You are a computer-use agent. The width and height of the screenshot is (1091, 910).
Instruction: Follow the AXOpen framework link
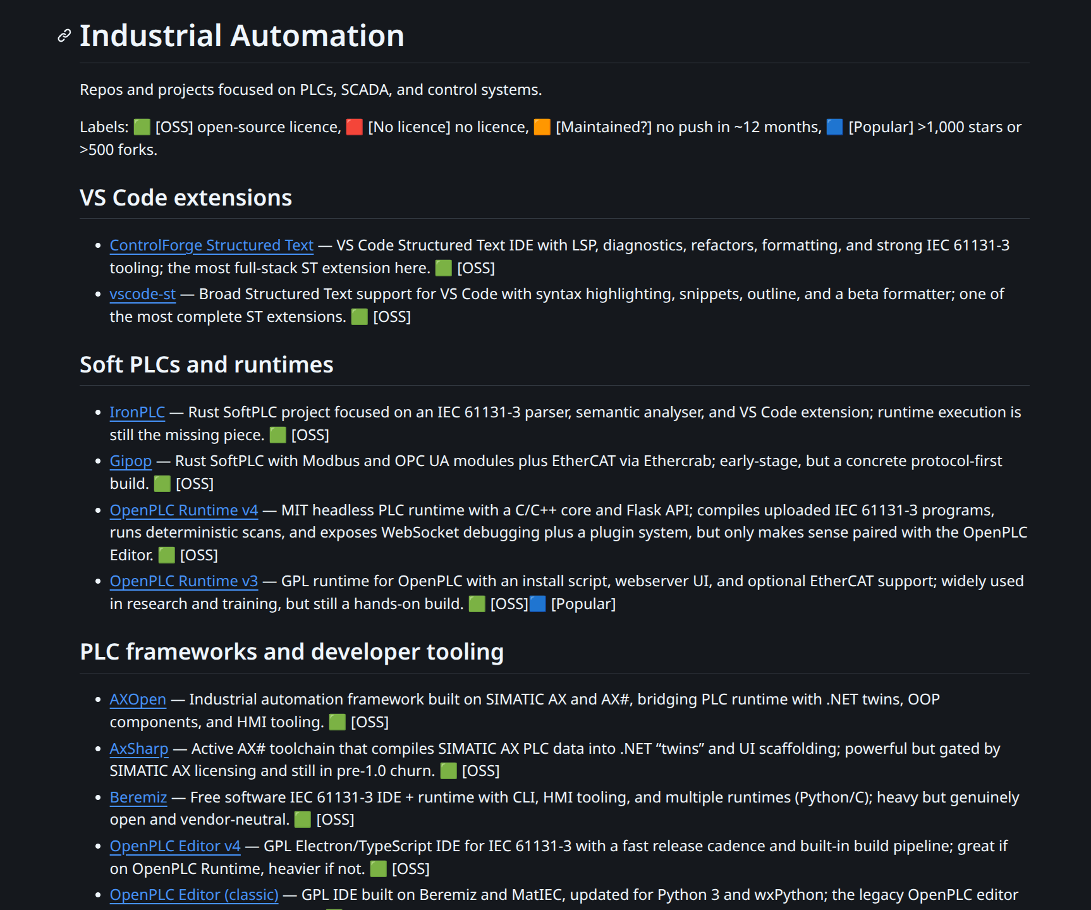click(x=138, y=699)
